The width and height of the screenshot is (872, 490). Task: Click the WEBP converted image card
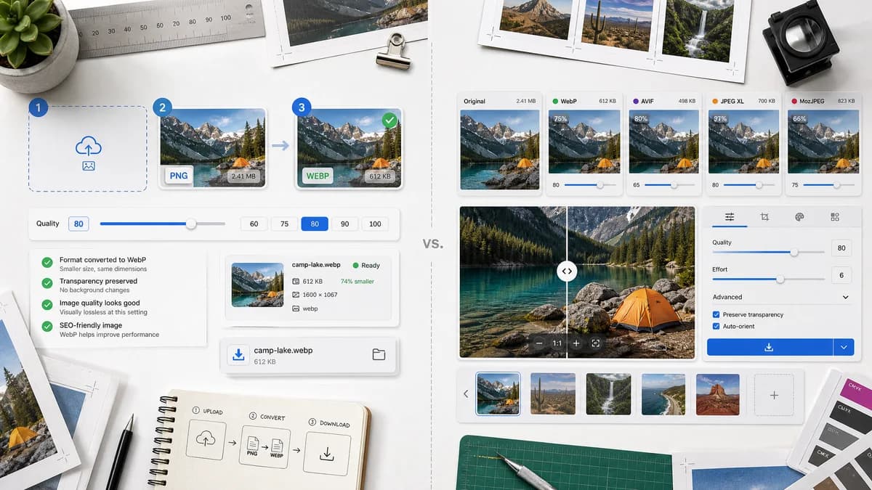pyautogui.click(x=349, y=149)
